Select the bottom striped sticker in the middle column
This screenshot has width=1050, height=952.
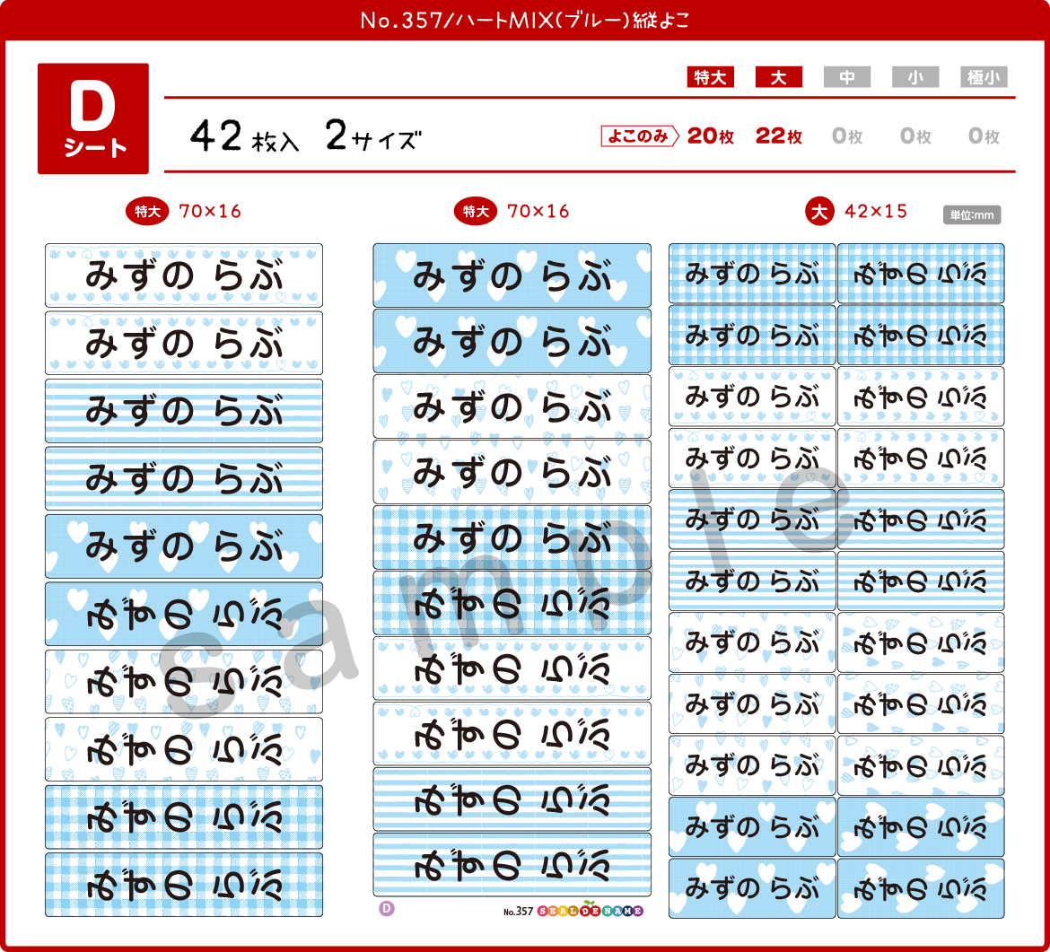(x=512, y=864)
